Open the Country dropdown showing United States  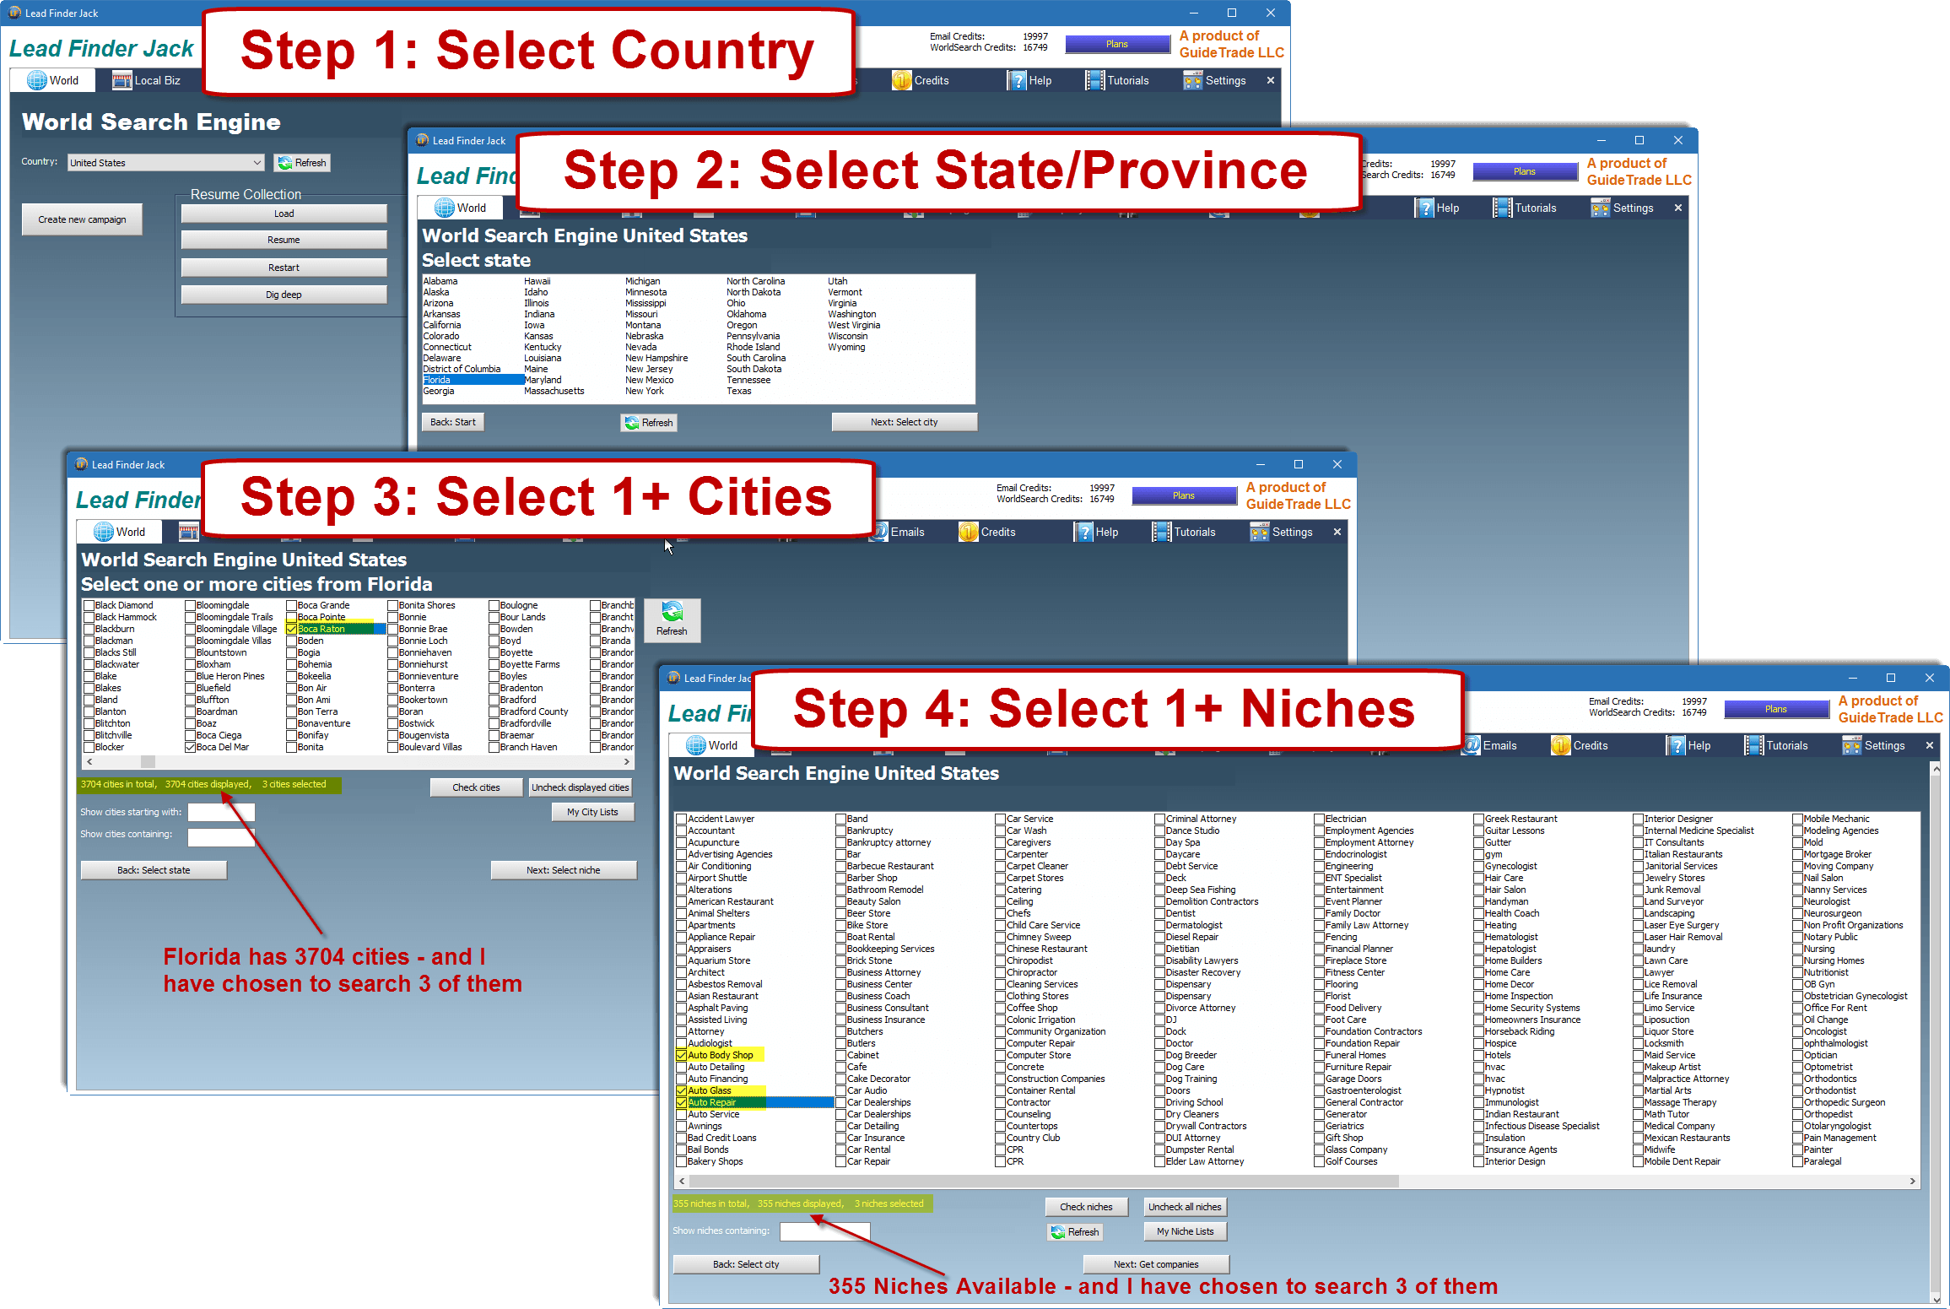pos(165,163)
